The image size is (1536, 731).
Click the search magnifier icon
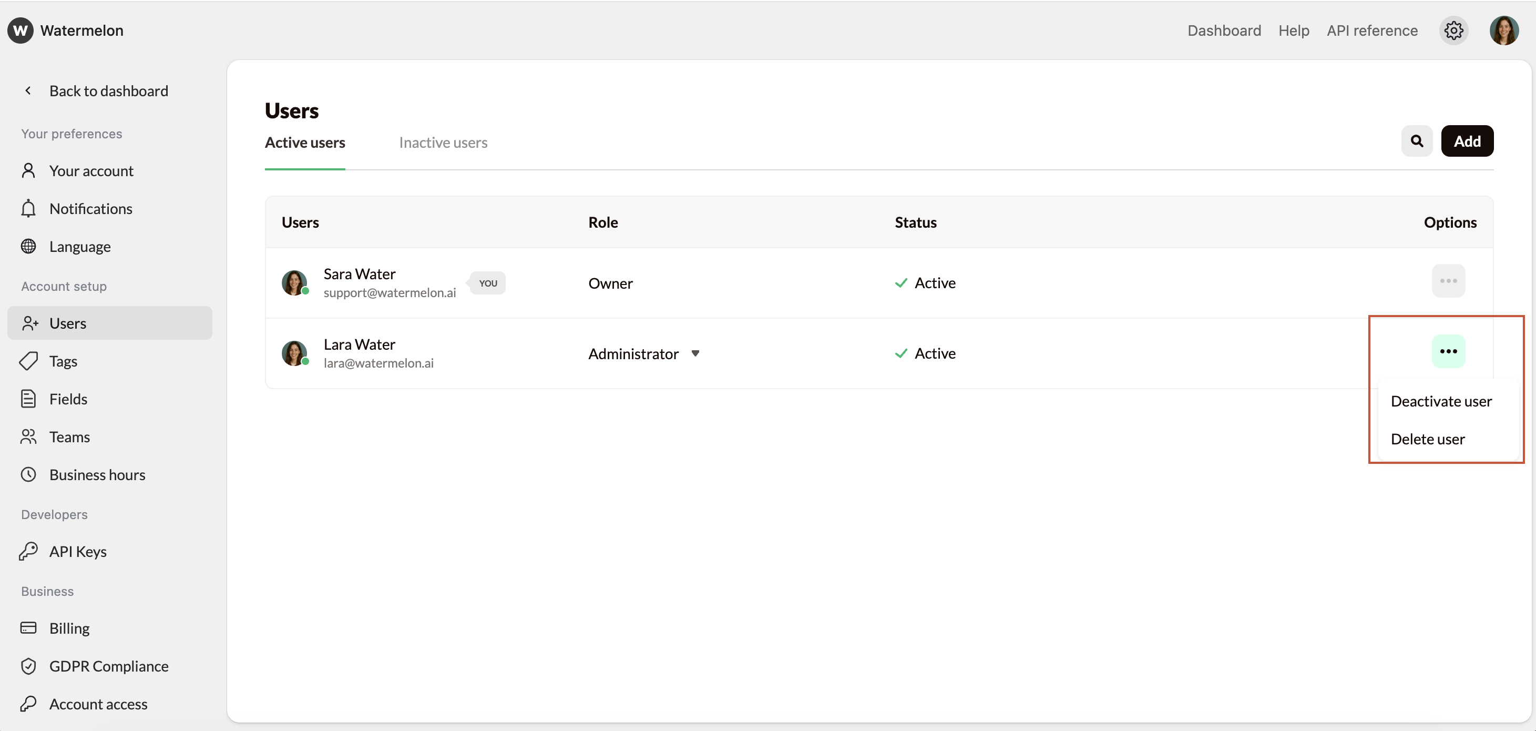click(1417, 141)
